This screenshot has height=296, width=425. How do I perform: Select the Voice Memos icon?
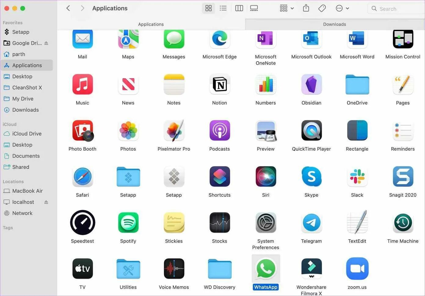click(x=174, y=269)
